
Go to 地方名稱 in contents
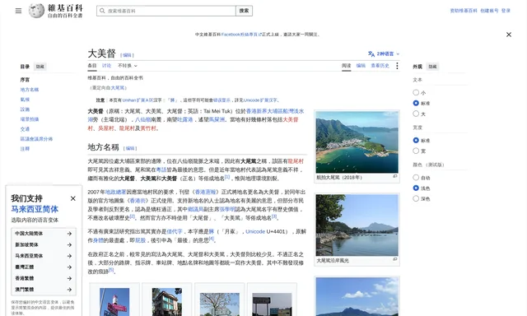tap(30, 90)
